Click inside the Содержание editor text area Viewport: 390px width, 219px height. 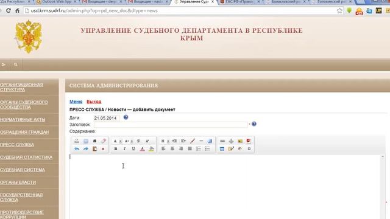(225, 186)
